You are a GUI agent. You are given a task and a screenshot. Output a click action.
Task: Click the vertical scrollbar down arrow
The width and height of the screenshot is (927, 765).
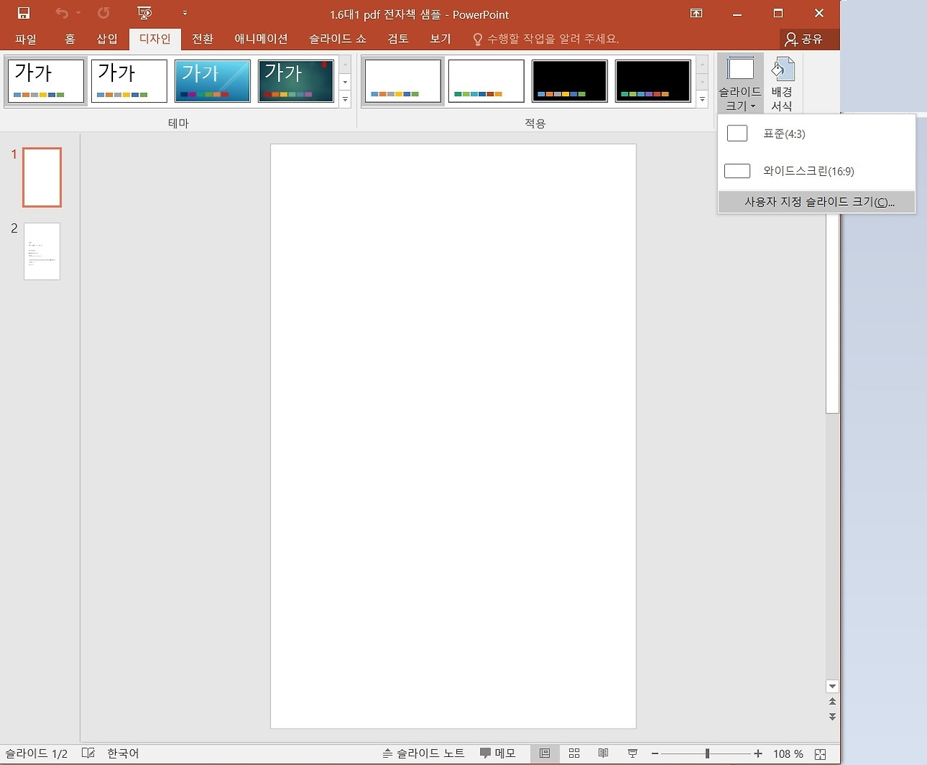(832, 686)
